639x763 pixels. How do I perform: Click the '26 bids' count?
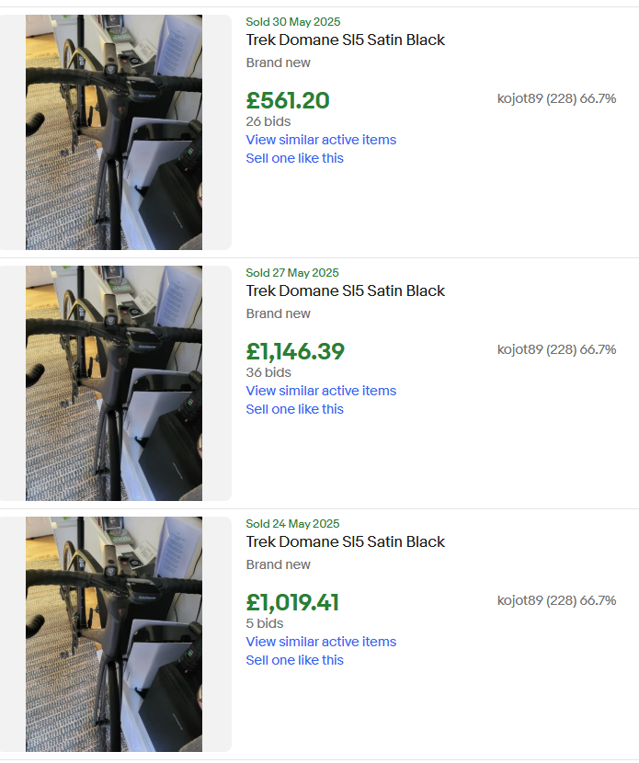click(x=268, y=121)
